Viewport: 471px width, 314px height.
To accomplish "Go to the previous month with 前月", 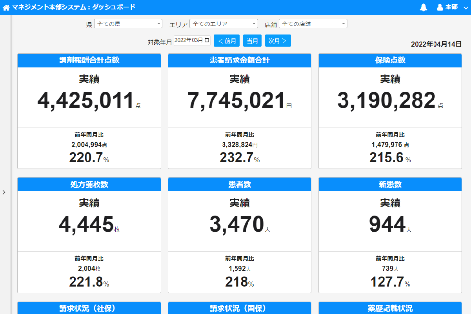I will pyautogui.click(x=227, y=41).
